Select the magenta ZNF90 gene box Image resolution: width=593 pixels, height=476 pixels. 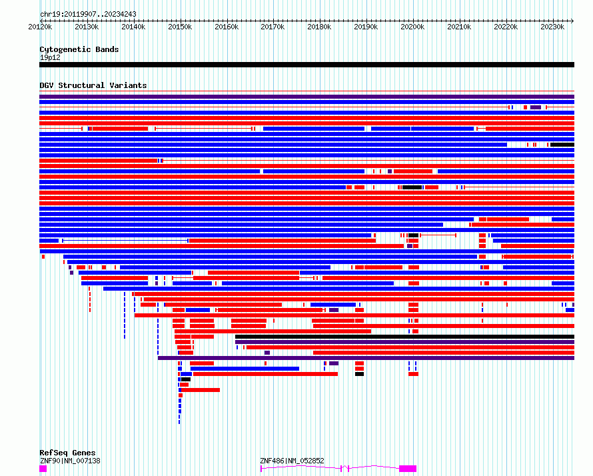(x=43, y=469)
